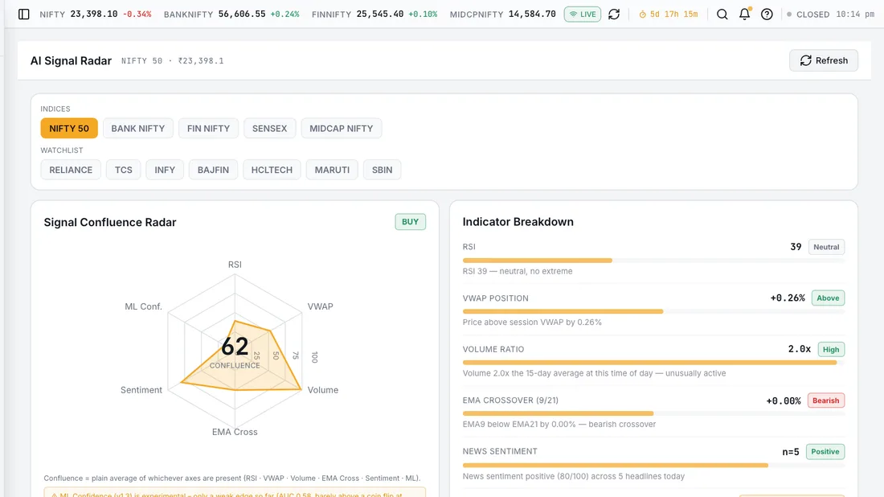Select the FIN NIFTY index chip
The height and width of the screenshot is (497, 884).
click(x=209, y=128)
